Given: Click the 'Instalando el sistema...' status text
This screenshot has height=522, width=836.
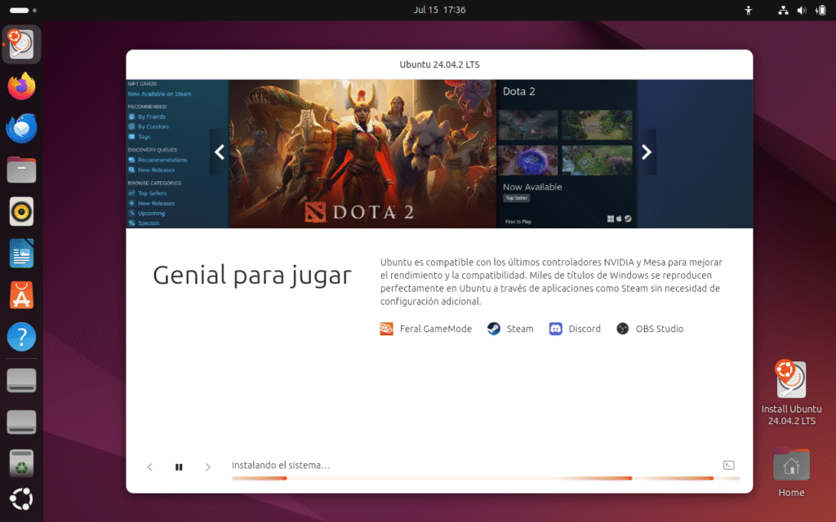Looking at the screenshot, I should point(281,465).
